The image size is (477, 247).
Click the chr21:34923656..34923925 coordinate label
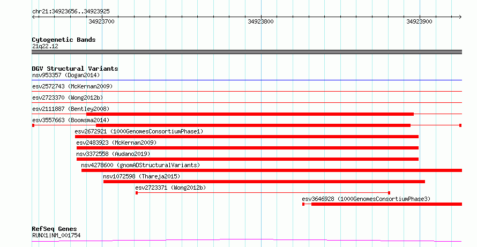(71, 12)
